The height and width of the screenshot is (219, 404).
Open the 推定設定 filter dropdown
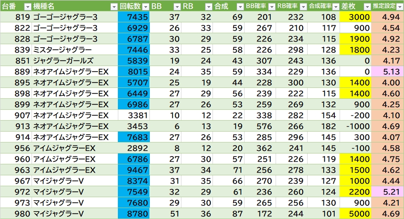click(x=399, y=7)
